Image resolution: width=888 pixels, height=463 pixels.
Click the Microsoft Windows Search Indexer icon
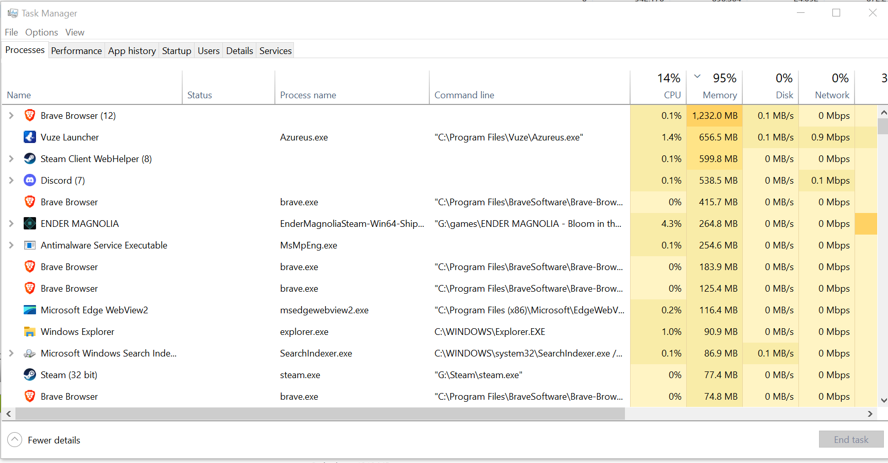30,353
